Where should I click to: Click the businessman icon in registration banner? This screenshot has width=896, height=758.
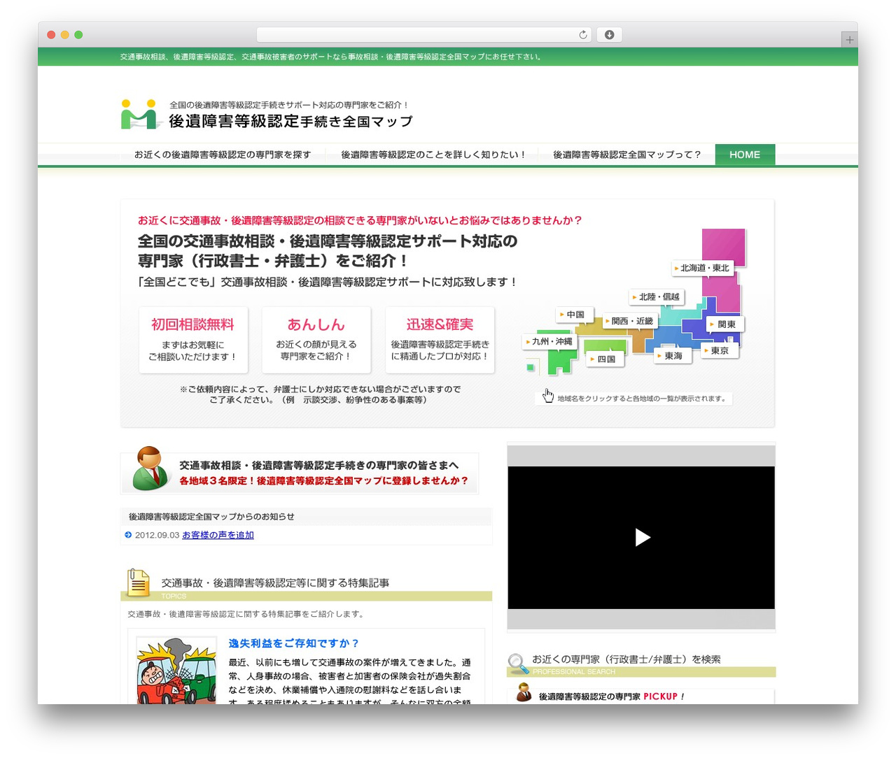(150, 468)
